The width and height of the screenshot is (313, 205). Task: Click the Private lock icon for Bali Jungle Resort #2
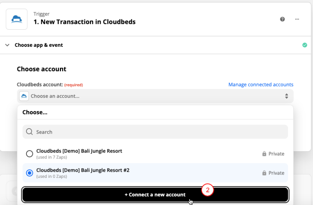264,173
